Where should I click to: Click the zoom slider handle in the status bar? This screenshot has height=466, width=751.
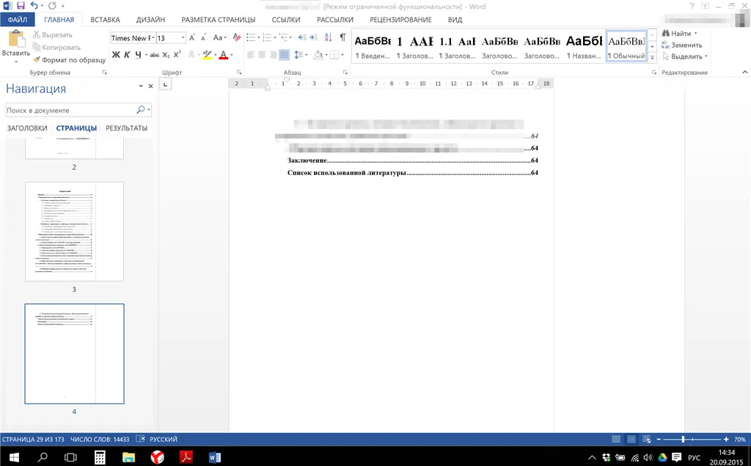(683, 439)
